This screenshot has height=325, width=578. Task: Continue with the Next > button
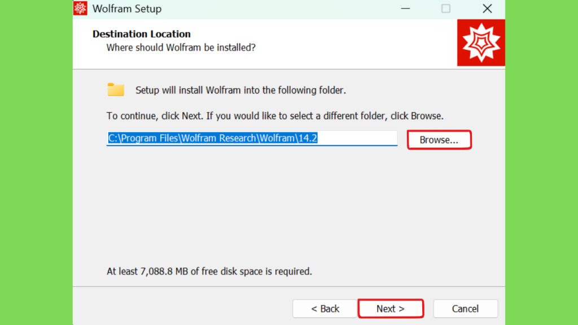391,309
